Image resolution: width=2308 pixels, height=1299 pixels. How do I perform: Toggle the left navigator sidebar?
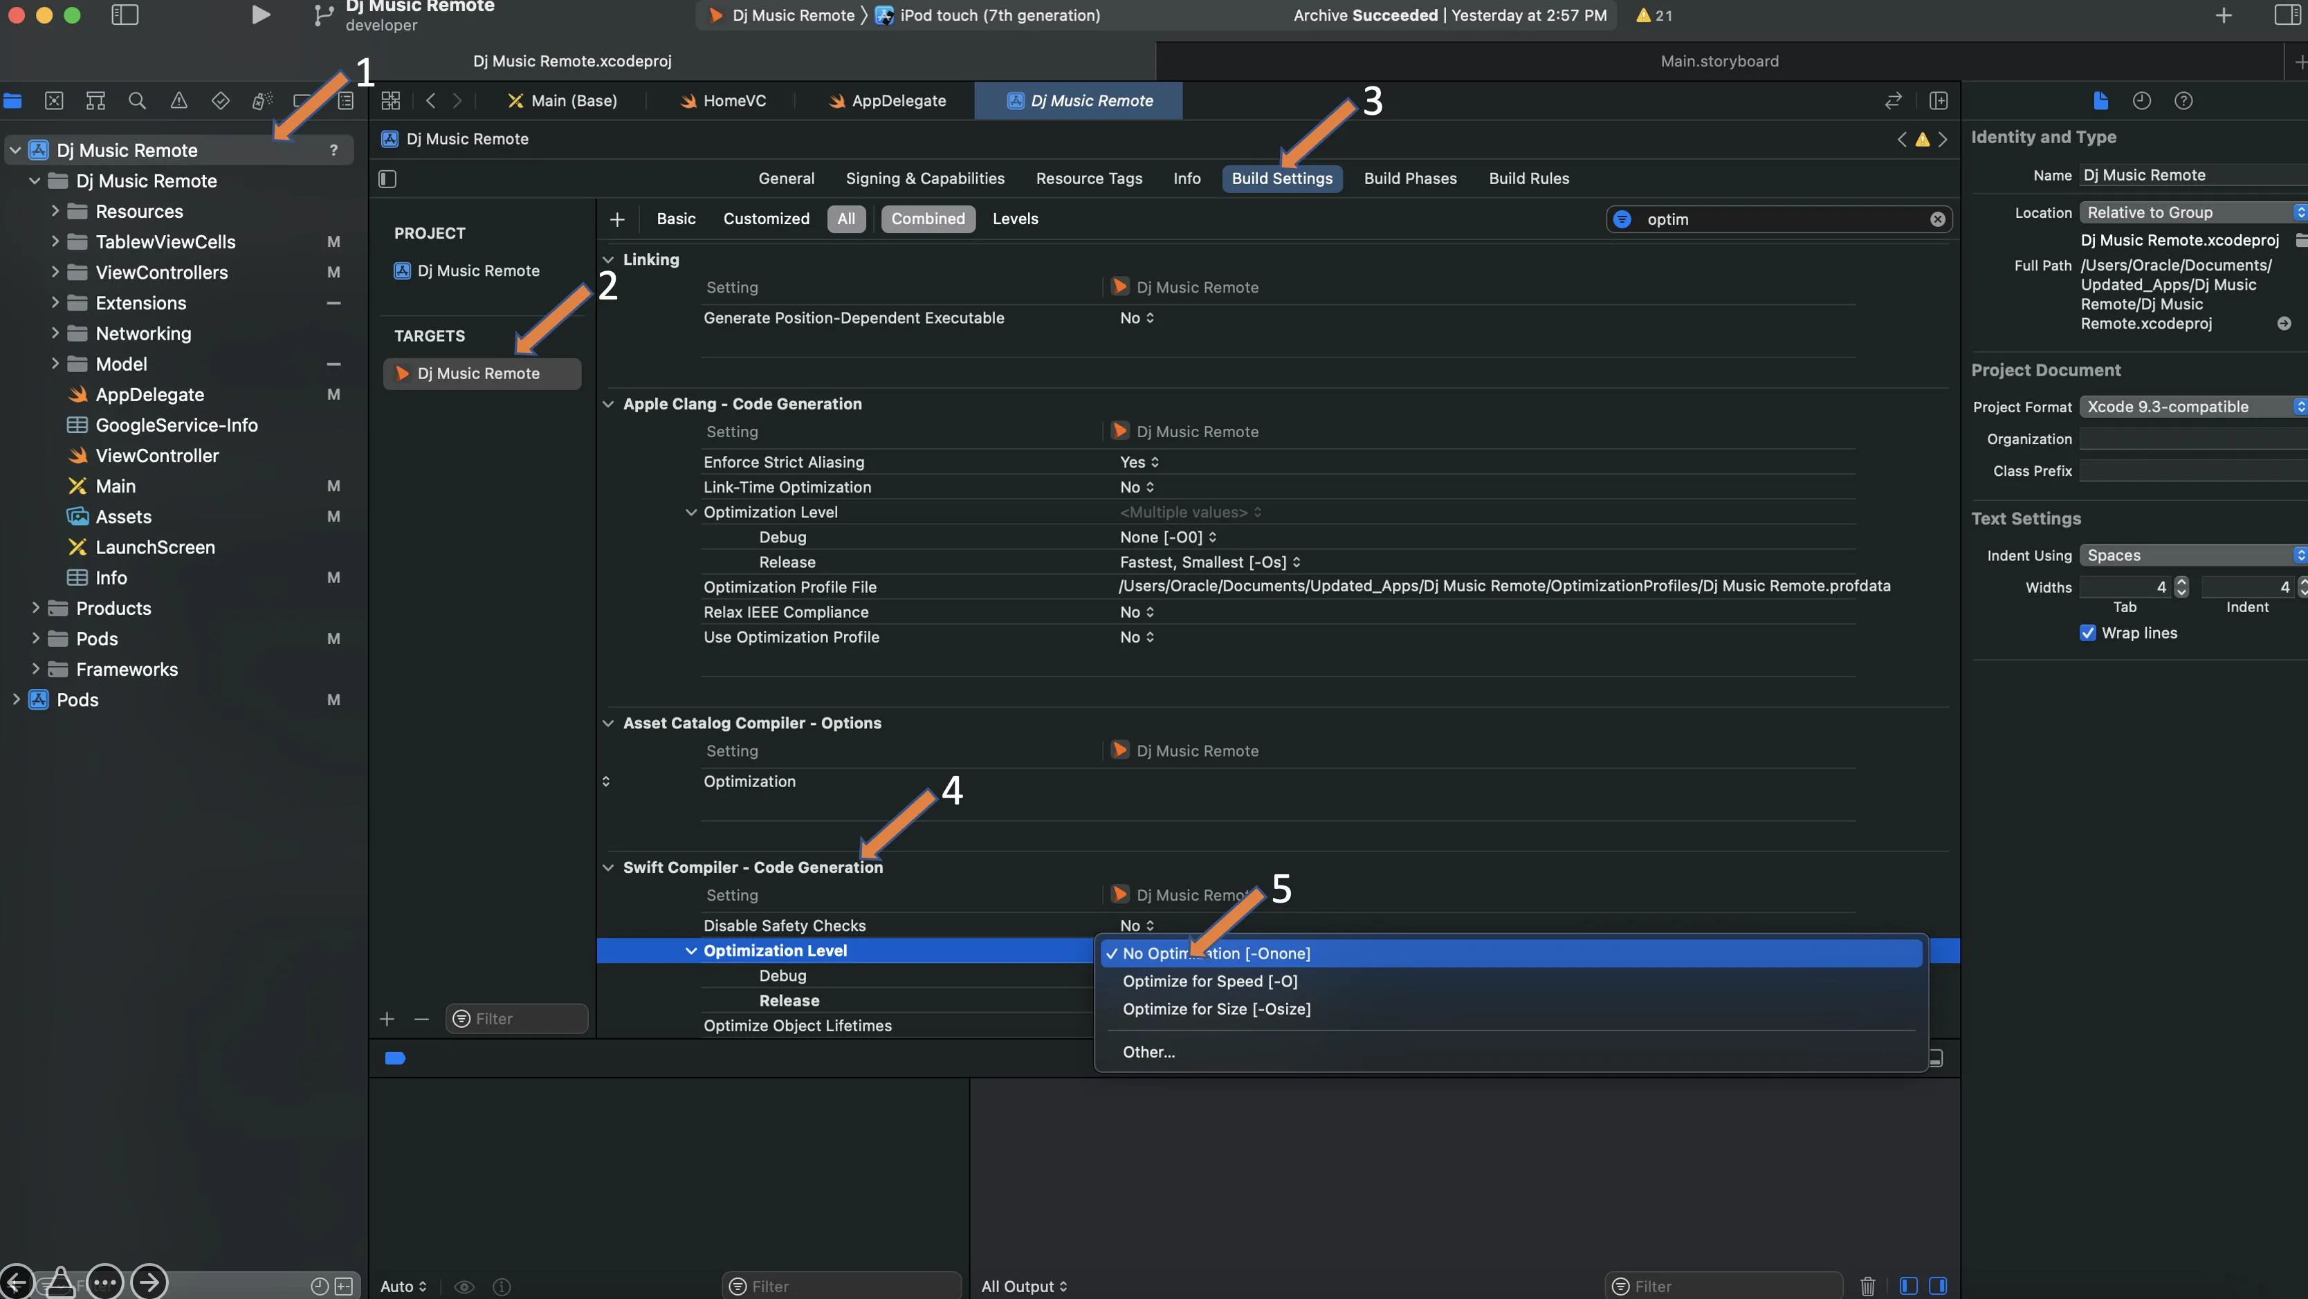coord(125,15)
